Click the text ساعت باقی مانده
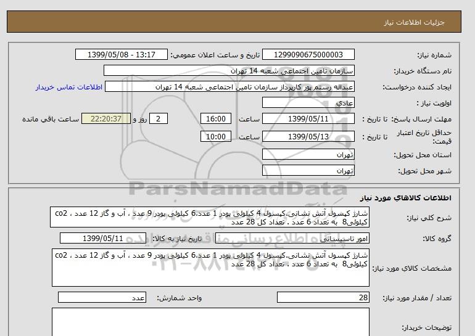The height and width of the screenshot is (336, 475). (x=51, y=119)
